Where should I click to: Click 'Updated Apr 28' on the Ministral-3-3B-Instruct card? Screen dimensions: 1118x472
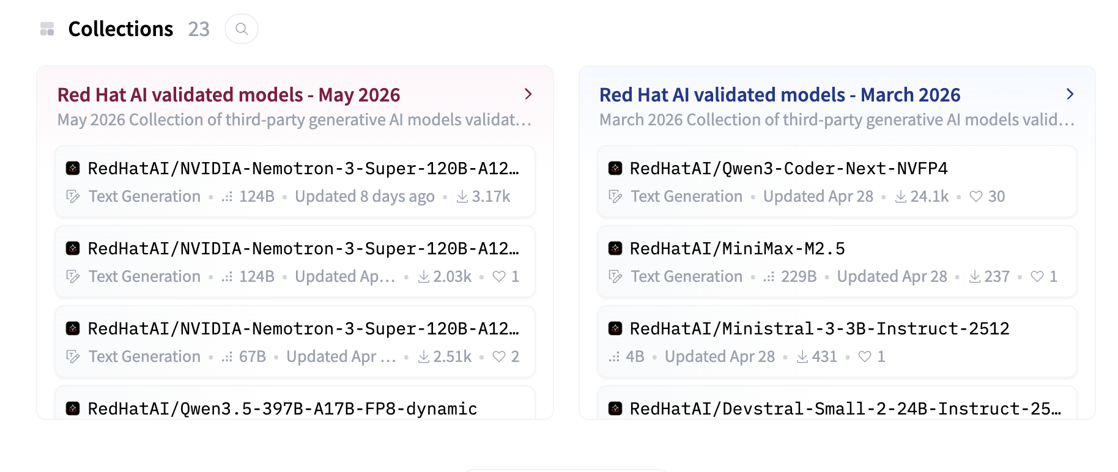[720, 356]
